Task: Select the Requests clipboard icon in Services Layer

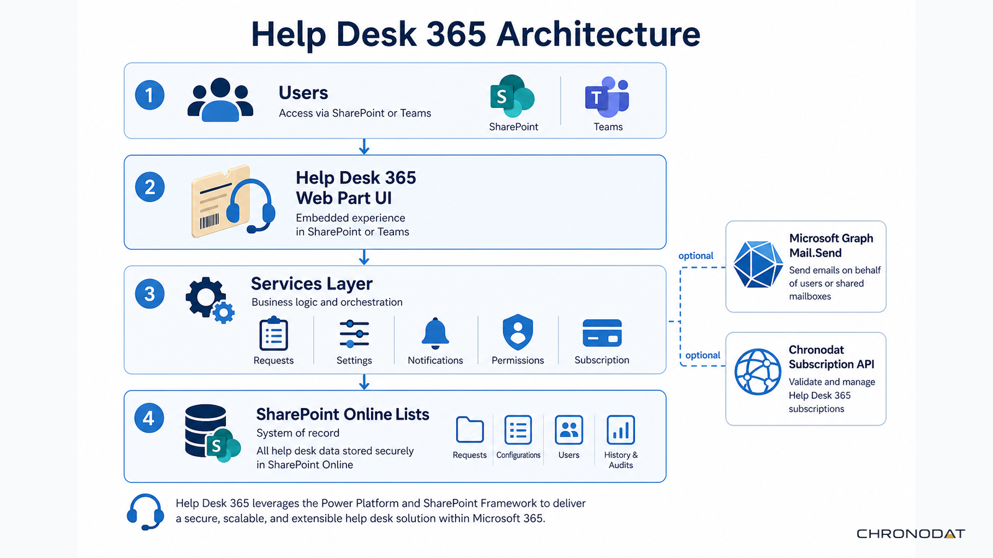Action: click(x=274, y=334)
